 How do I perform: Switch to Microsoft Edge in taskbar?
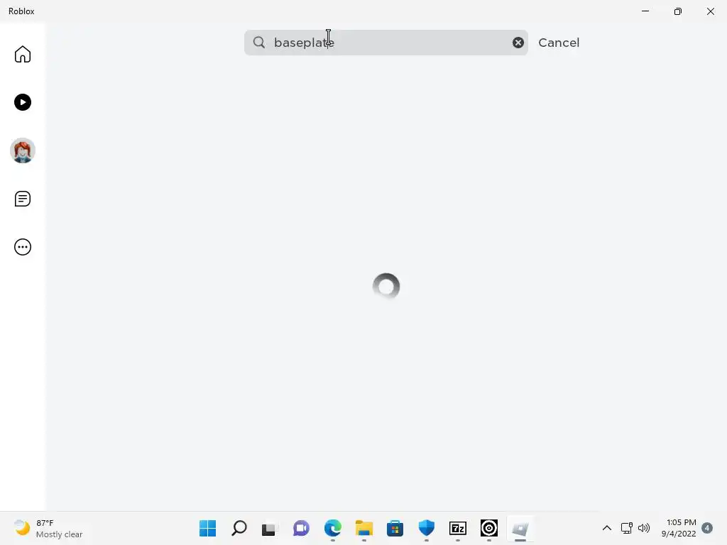(332, 528)
